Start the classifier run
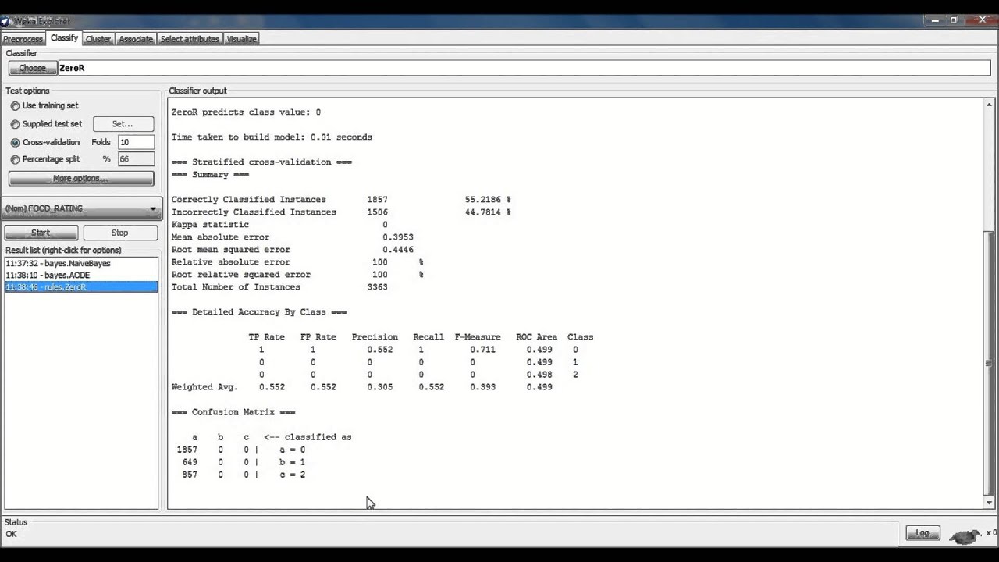Image resolution: width=999 pixels, height=562 pixels. (x=41, y=233)
